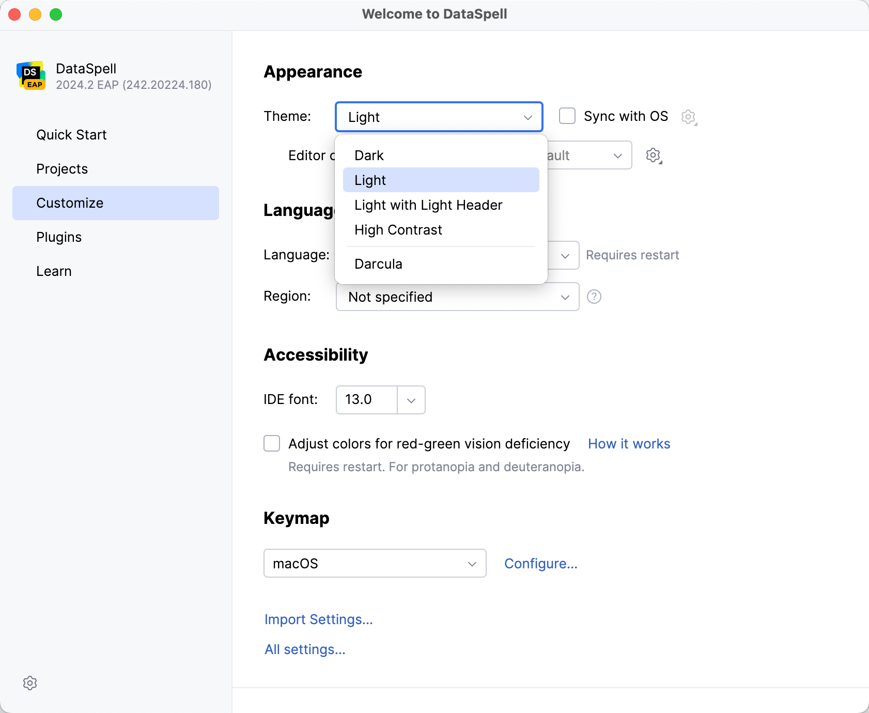Viewport: 869px width, 713px height.
Task: Open the Theme dropdown
Action: pos(438,117)
